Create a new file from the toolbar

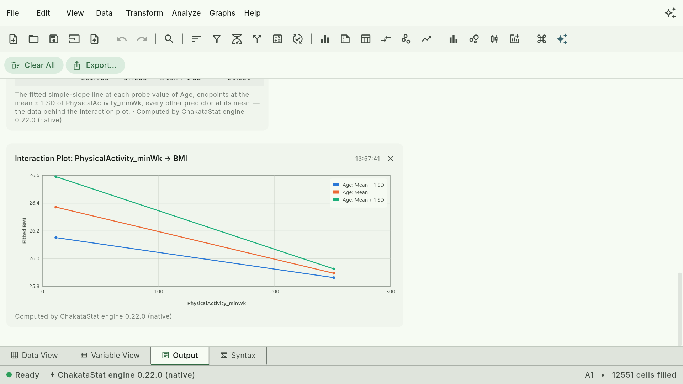point(13,39)
